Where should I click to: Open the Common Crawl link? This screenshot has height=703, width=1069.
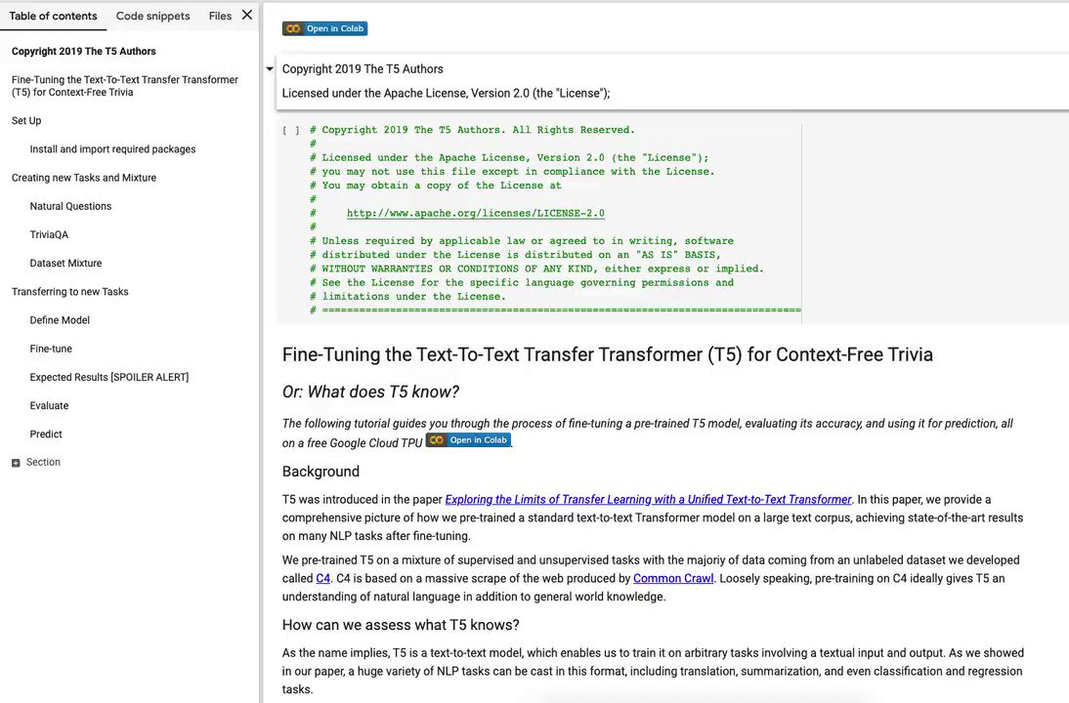pyautogui.click(x=673, y=578)
